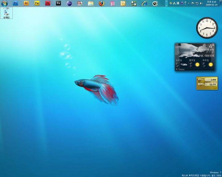Open the red smiley face application icon

[x=80, y=3]
